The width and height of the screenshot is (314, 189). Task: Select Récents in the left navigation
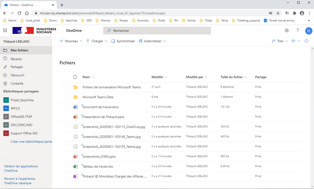[x=16, y=59]
